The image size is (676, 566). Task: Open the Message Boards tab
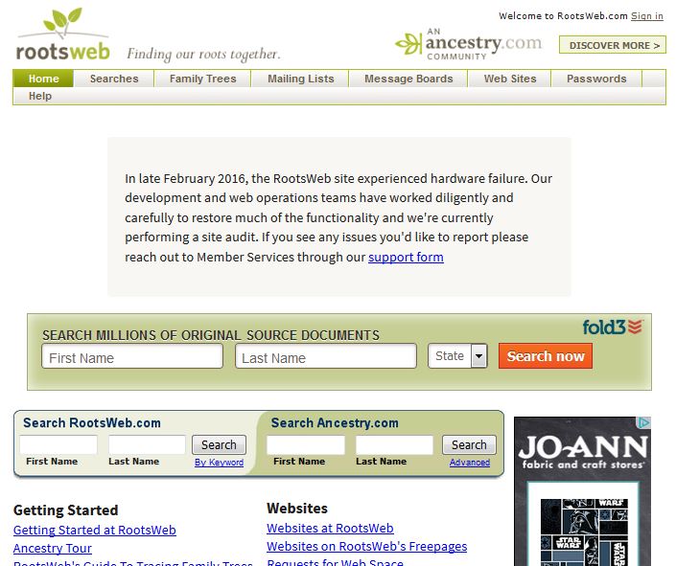[408, 79]
